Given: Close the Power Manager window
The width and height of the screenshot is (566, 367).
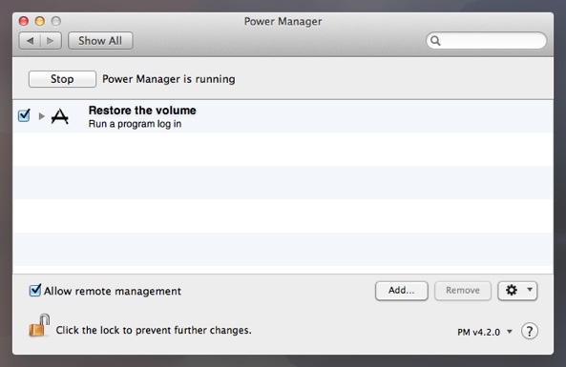Looking at the screenshot, I should tap(24, 21).
